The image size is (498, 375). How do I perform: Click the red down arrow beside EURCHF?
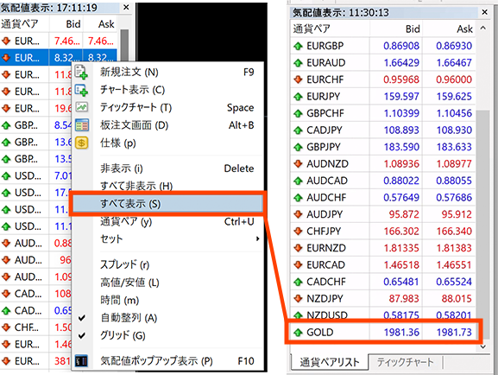(298, 79)
